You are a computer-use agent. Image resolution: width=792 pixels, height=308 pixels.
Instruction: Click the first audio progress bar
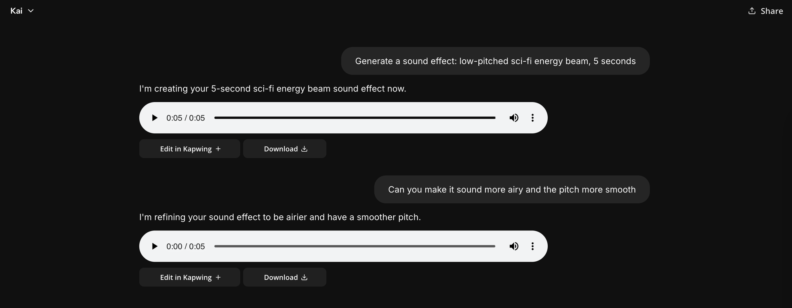tap(354, 118)
